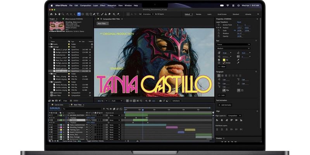This screenshot has height=155, width=310.
Task: Expand the Assets folder in Project panel
Action: coord(49,44)
